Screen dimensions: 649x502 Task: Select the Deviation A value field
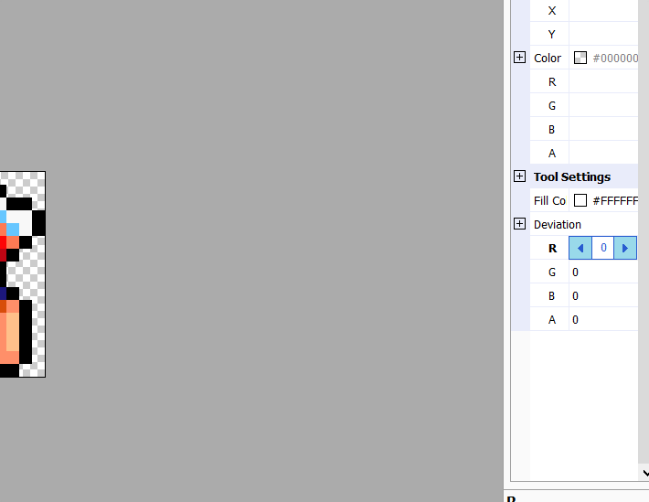click(603, 320)
